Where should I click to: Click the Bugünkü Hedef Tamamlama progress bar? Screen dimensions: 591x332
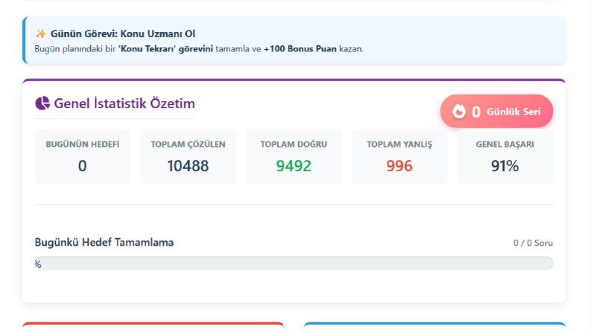pos(294,263)
